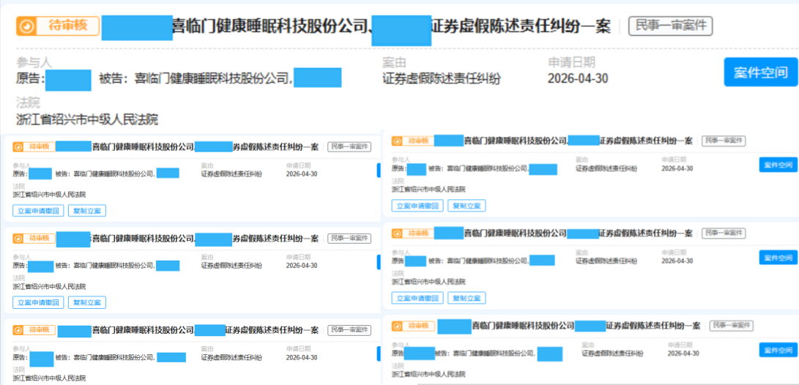This screenshot has height=385, width=799.
Task: Click the 待审核 status icon in the right column's third card
Action: [397, 326]
